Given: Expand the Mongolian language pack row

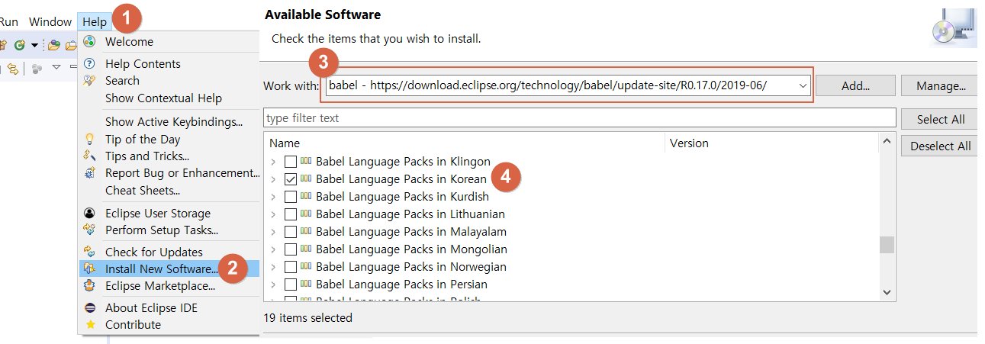Looking at the screenshot, I should point(273,249).
